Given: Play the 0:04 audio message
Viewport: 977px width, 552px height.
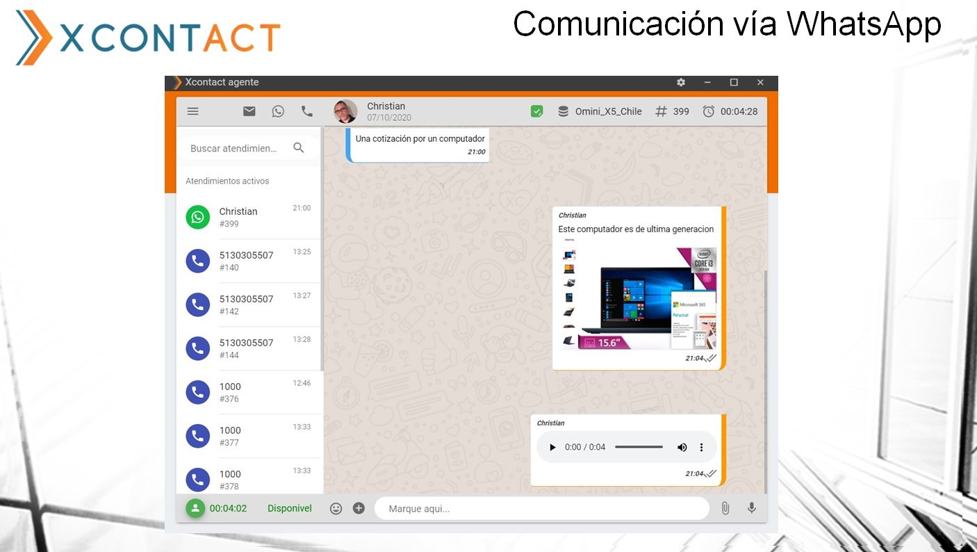Looking at the screenshot, I should [552, 447].
